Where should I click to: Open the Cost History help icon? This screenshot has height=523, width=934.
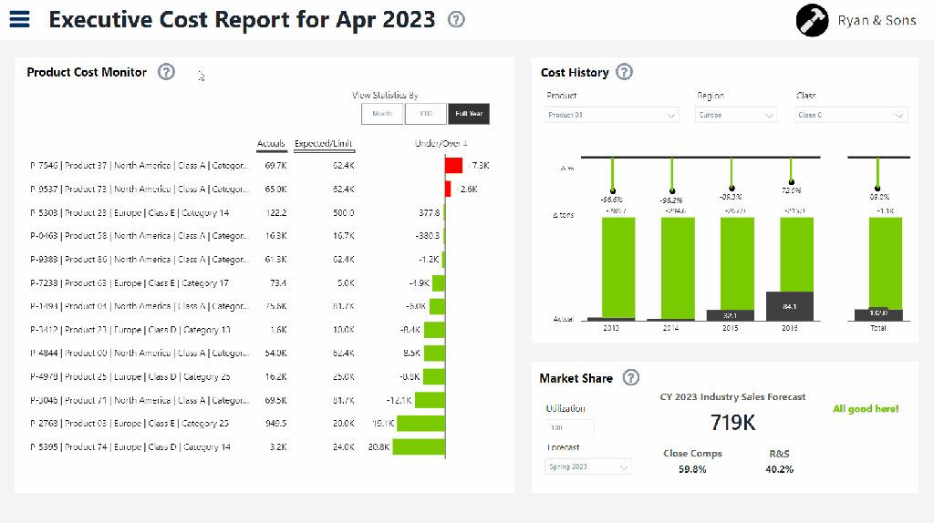pos(624,72)
